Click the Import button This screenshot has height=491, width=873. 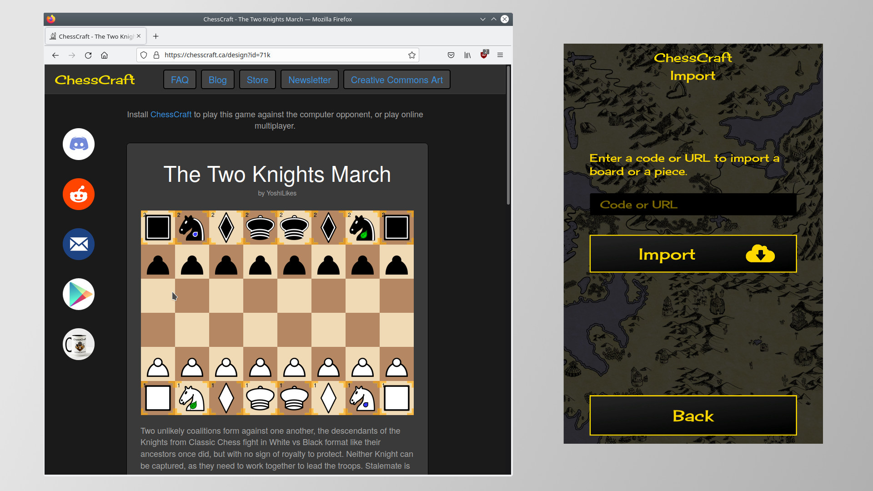pyautogui.click(x=692, y=254)
